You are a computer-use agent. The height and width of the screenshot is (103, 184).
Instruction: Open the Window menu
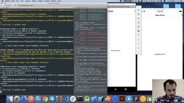[53, 1]
